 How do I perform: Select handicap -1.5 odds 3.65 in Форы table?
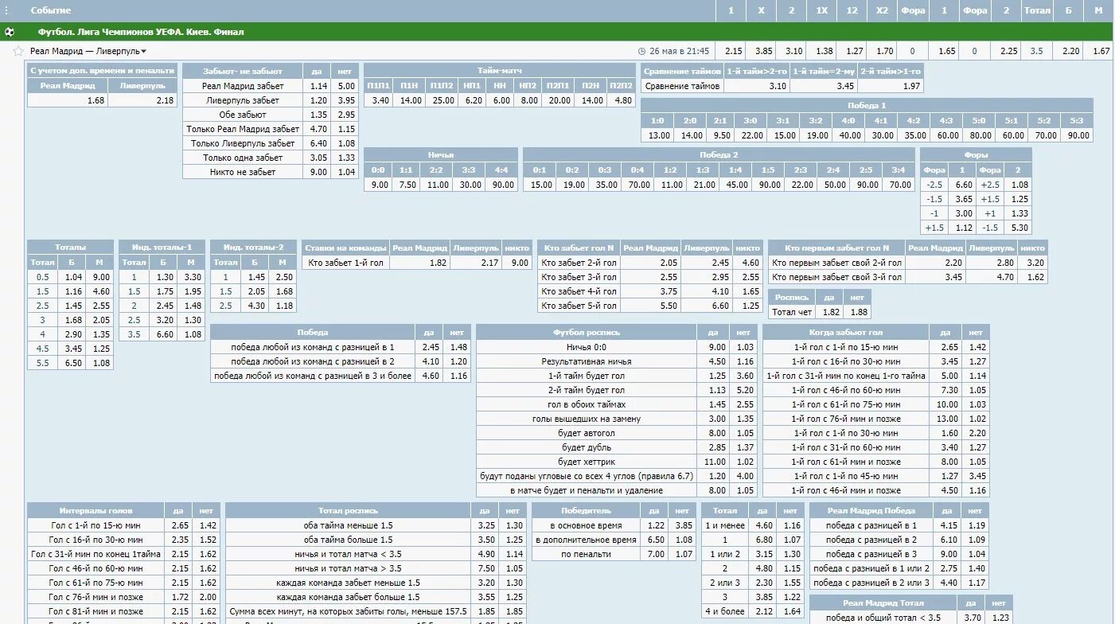pyautogui.click(x=964, y=199)
